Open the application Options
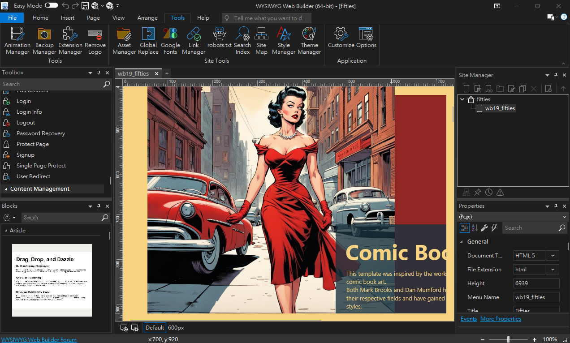The image size is (570, 343). 366,38
